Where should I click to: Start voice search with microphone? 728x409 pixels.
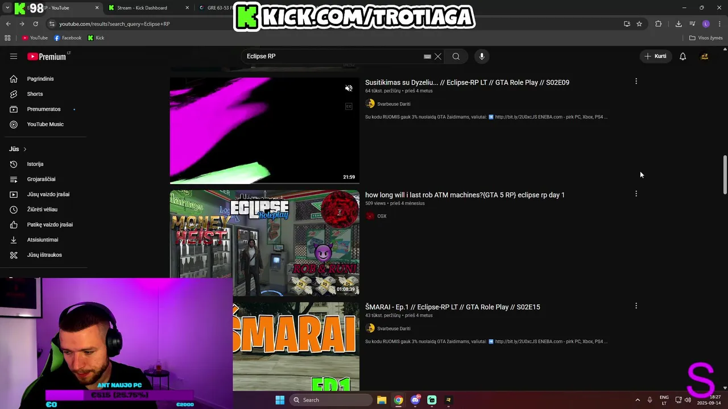(x=482, y=56)
